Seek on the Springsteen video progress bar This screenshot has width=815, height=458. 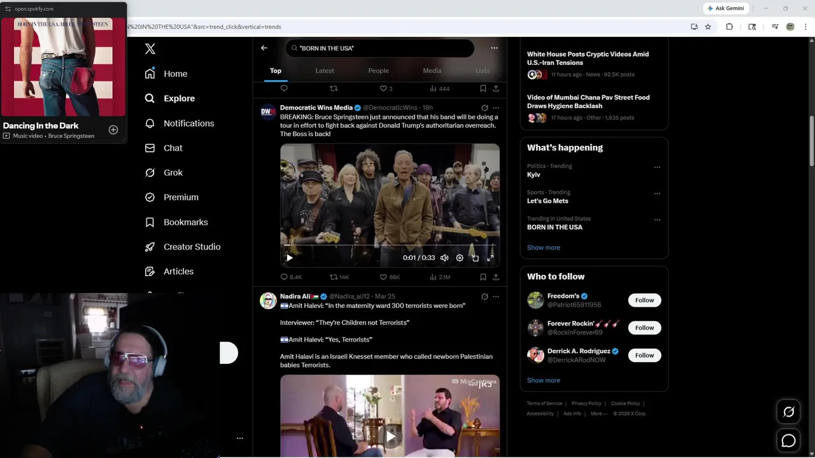[390, 245]
